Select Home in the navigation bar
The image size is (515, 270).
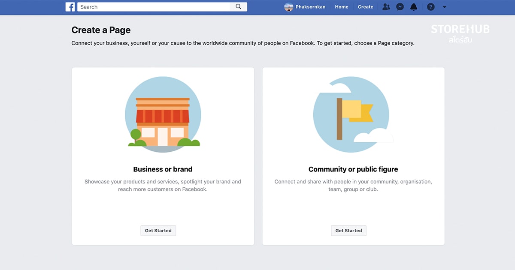[x=341, y=6]
